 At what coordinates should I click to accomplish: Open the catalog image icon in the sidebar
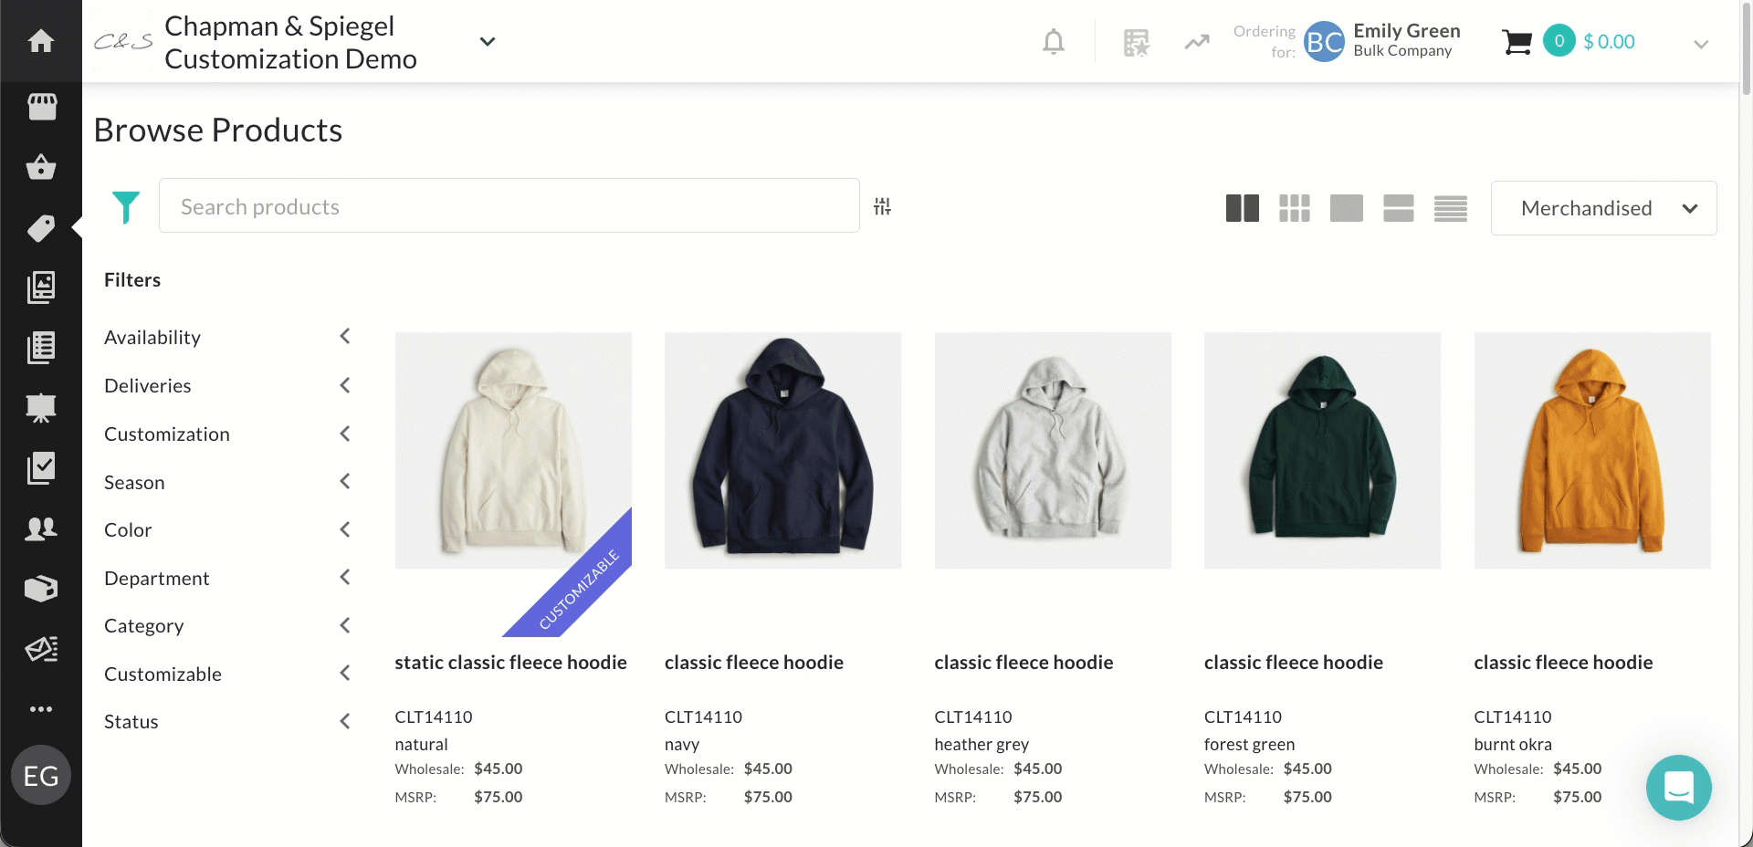(40, 287)
